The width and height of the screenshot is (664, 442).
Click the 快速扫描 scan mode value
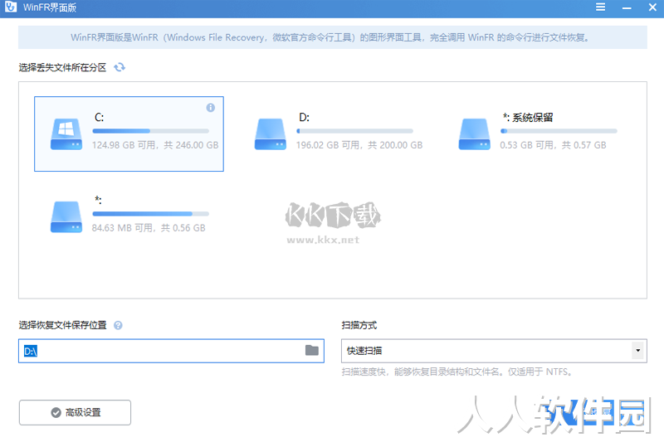coord(364,351)
